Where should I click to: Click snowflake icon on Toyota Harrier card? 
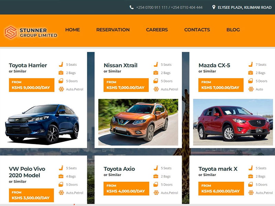61,89
